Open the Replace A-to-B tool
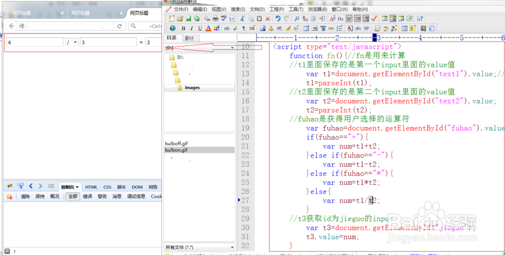Viewport: 505px width, 255px height. click(305, 18)
